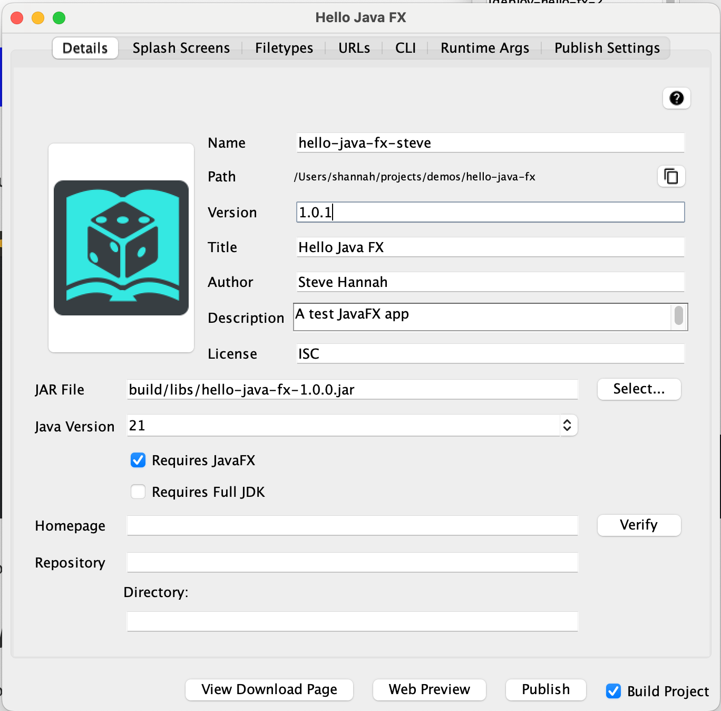Edit the Title field Hello Java FX

point(491,247)
